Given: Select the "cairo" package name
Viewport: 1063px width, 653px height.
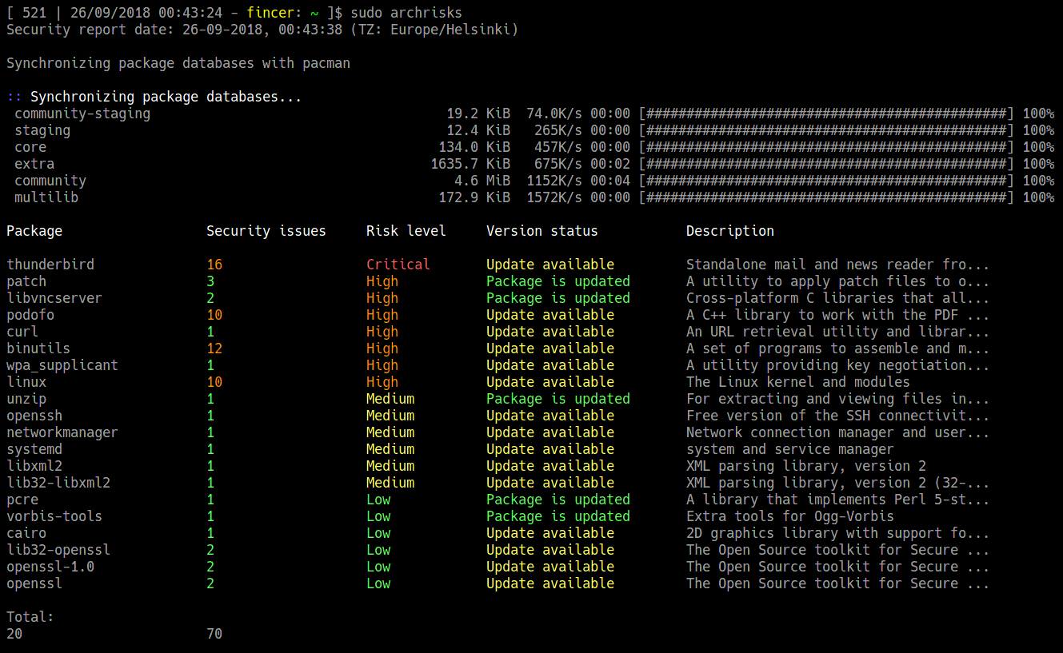Looking at the screenshot, I should click(26, 533).
